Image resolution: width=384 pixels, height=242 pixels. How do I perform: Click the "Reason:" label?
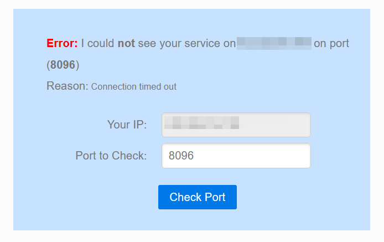click(x=67, y=86)
